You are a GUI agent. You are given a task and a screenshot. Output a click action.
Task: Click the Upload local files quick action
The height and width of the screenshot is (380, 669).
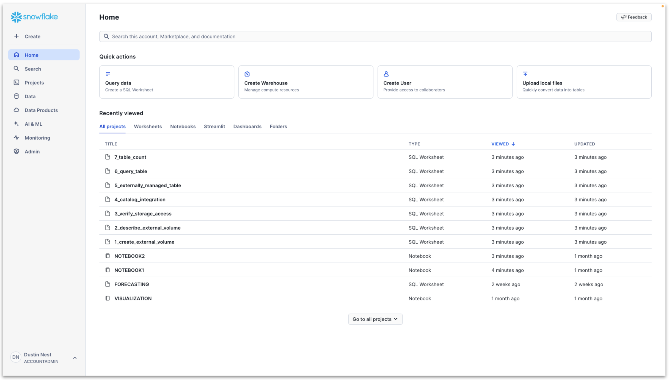[584, 82]
